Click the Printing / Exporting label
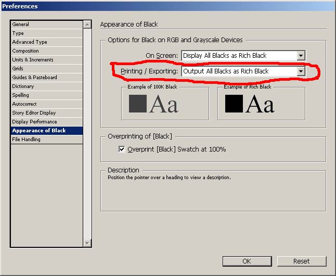Screen dimensions: 336x276 (x=149, y=71)
